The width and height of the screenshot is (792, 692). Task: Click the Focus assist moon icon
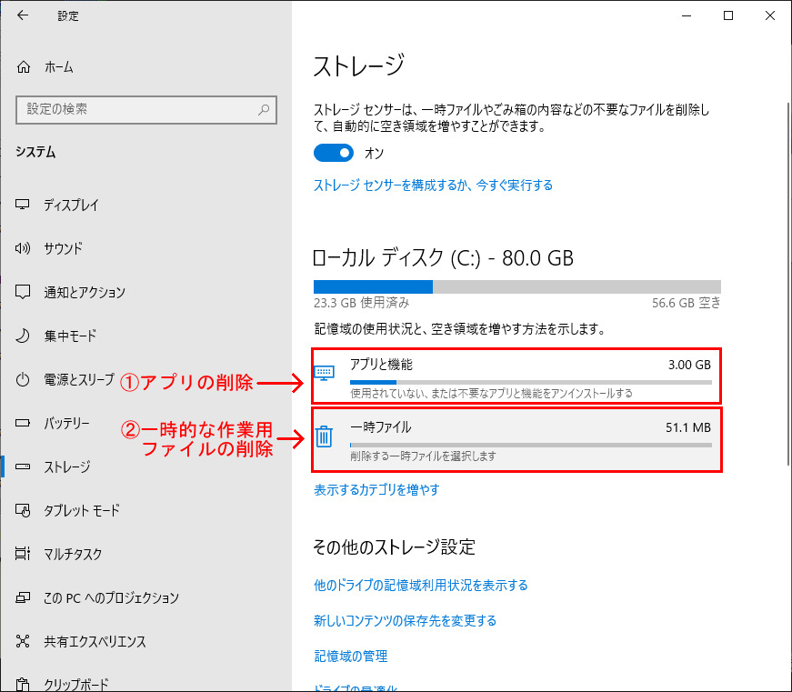(24, 336)
